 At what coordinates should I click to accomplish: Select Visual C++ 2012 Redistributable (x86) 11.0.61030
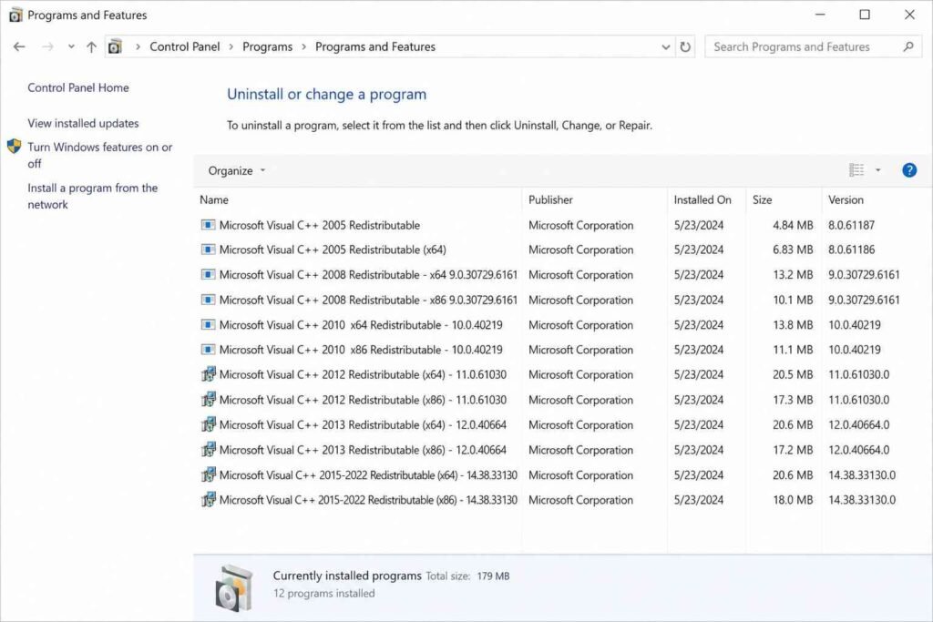tap(363, 400)
